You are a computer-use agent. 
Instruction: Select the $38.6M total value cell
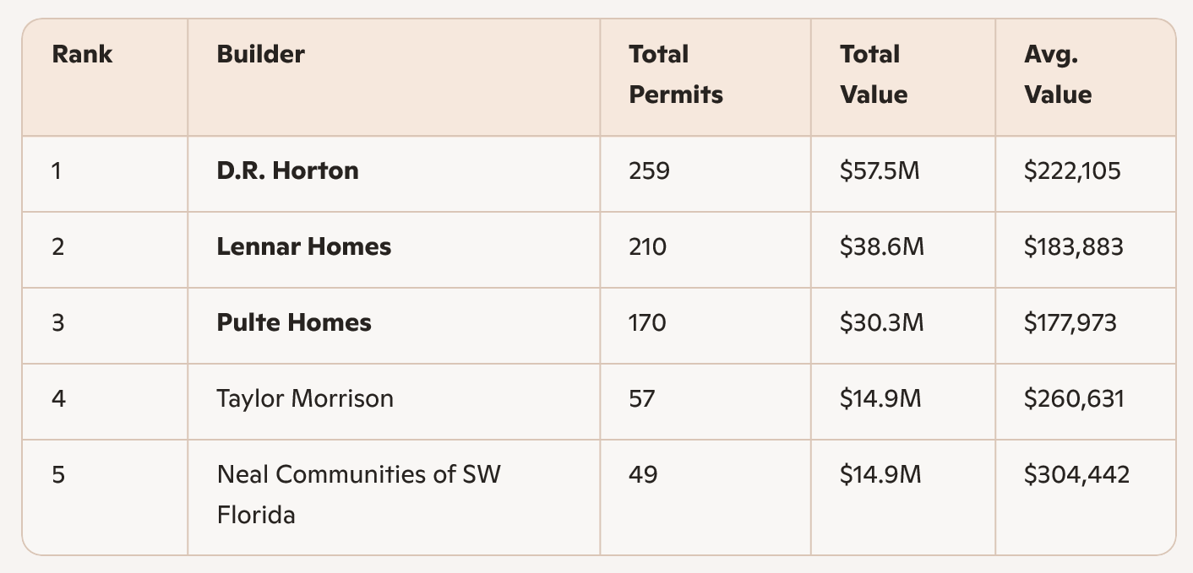881,247
